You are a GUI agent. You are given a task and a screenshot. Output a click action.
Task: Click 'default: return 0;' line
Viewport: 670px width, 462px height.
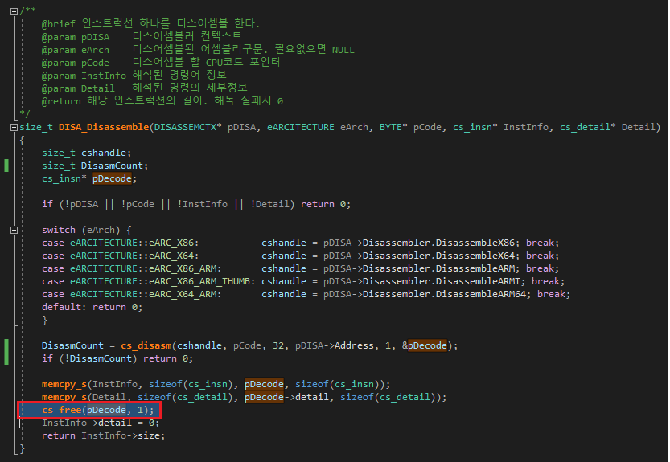[x=92, y=307]
